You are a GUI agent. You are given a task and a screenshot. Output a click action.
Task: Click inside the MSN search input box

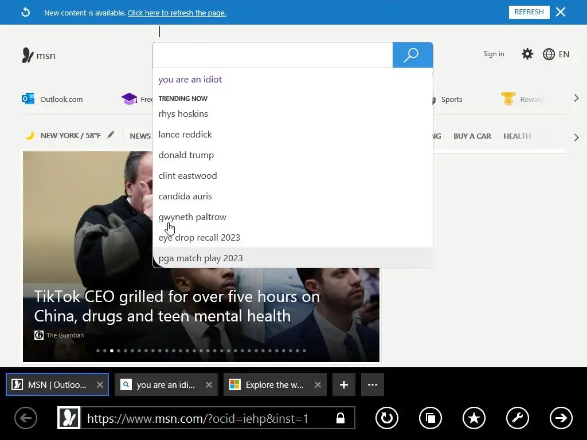coord(272,55)
